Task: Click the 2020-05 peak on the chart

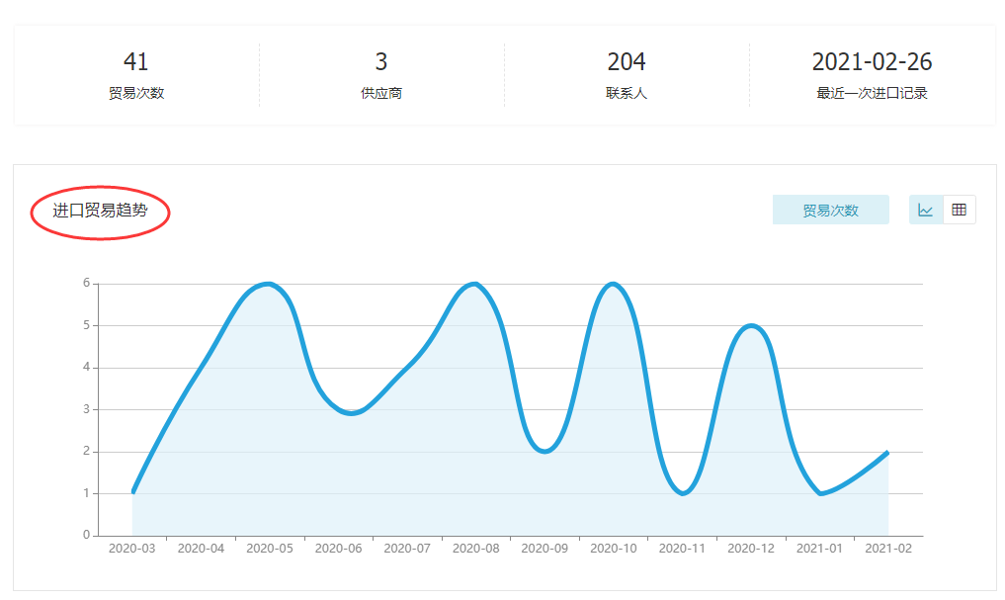Action: point(264,284)
